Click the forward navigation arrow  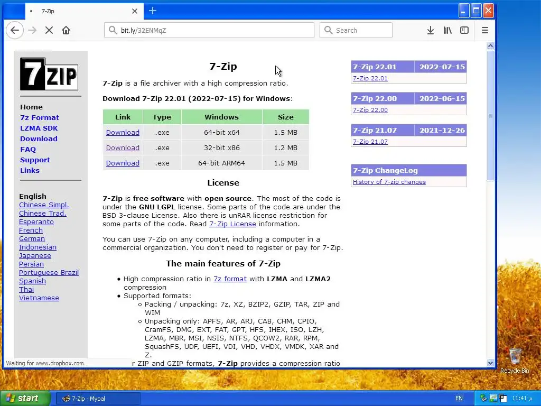(x=32, y=30)
